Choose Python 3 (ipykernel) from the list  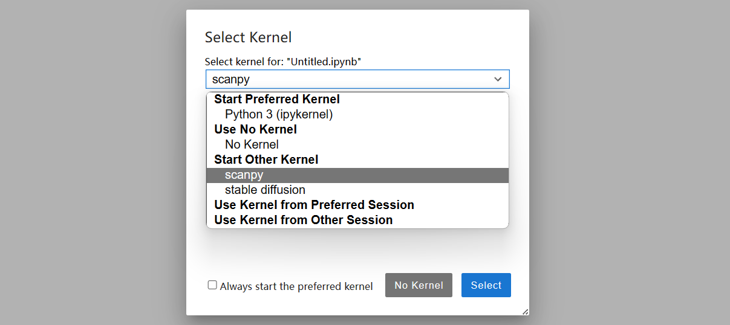(x=279, y=114)
